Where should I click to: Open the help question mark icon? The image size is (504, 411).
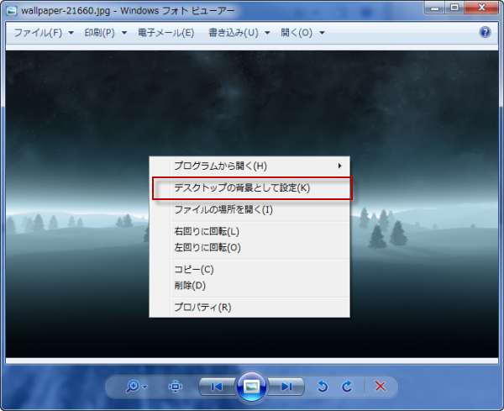point(485,33)
